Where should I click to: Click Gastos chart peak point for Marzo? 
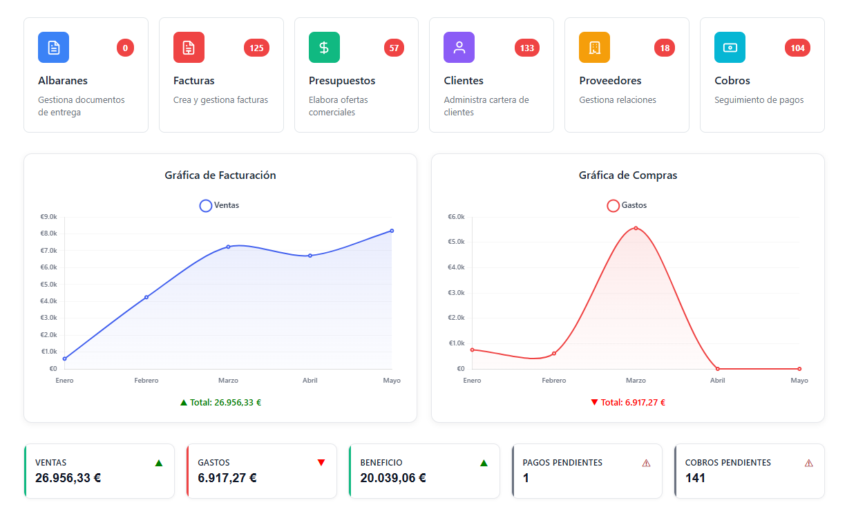pos(636,228)
